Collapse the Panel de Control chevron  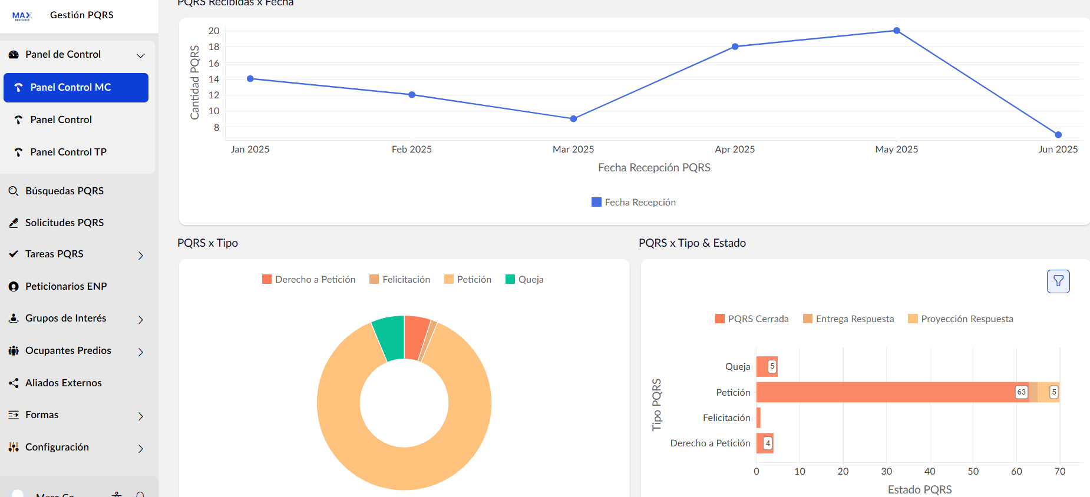click(141, 55)
